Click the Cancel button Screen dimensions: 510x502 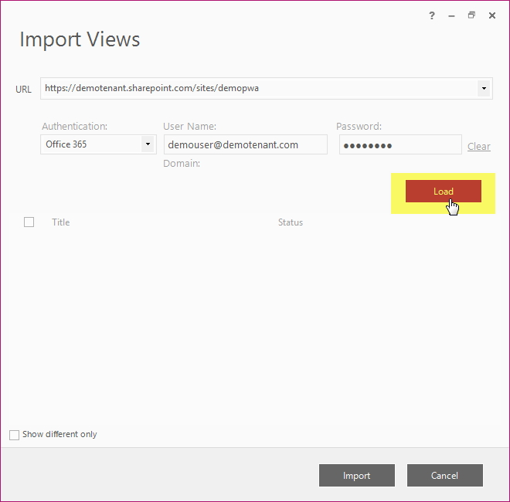click(x=444, y=475)
